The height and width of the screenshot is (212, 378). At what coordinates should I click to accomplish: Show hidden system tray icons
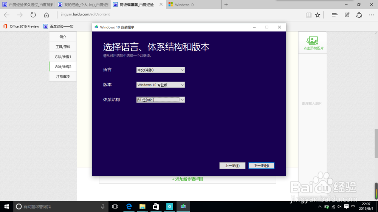320,206
